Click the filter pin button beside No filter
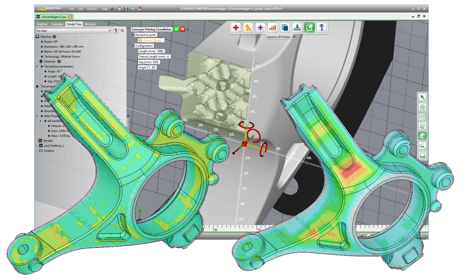The width and height of the screenshot is (466, 279). (116, 30)
